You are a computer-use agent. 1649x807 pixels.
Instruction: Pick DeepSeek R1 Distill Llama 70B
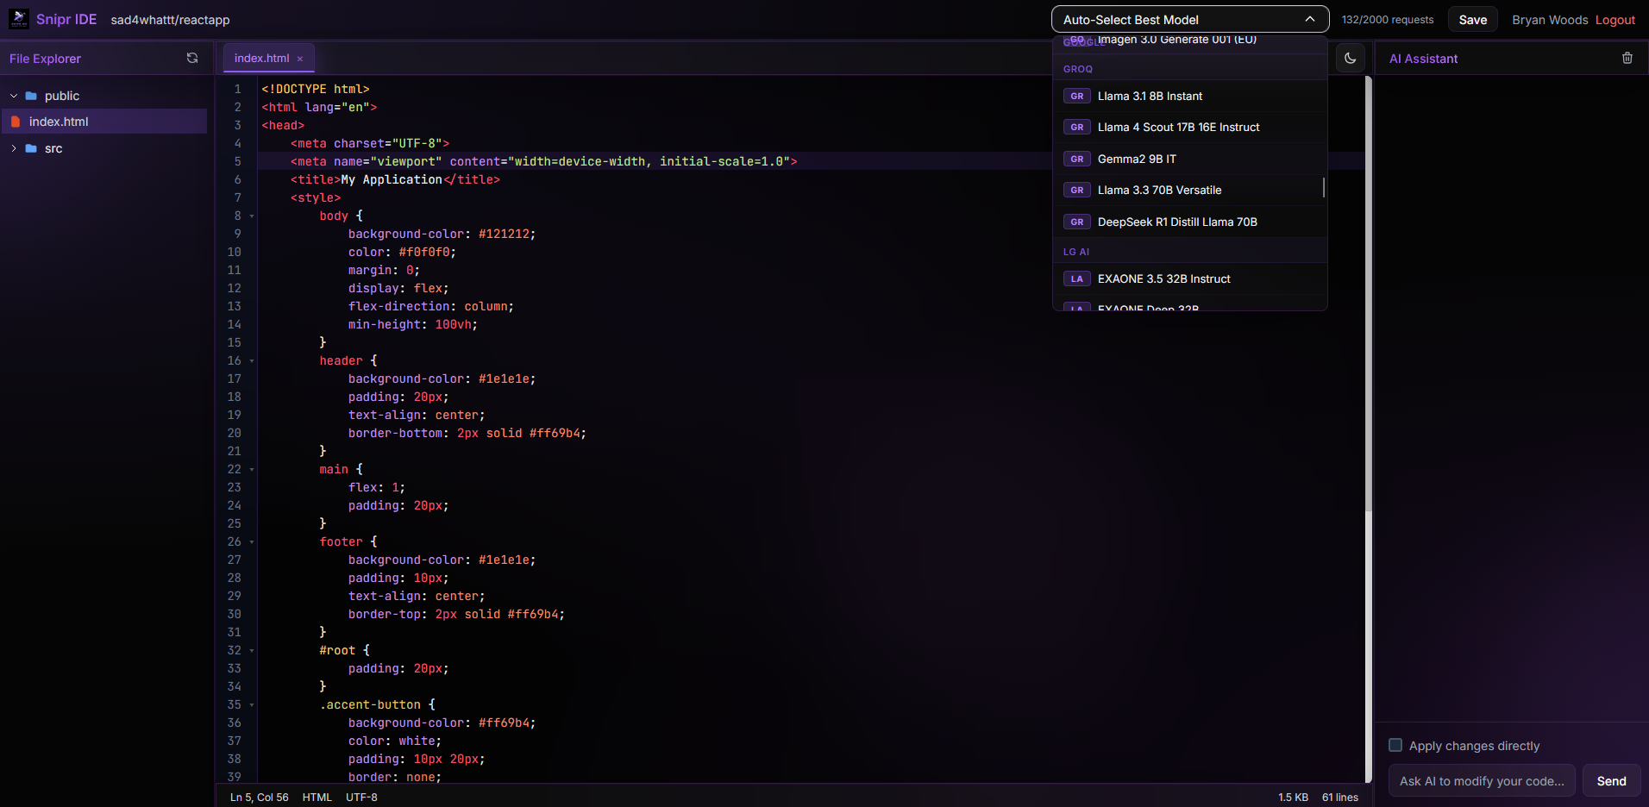point(1189,222)
